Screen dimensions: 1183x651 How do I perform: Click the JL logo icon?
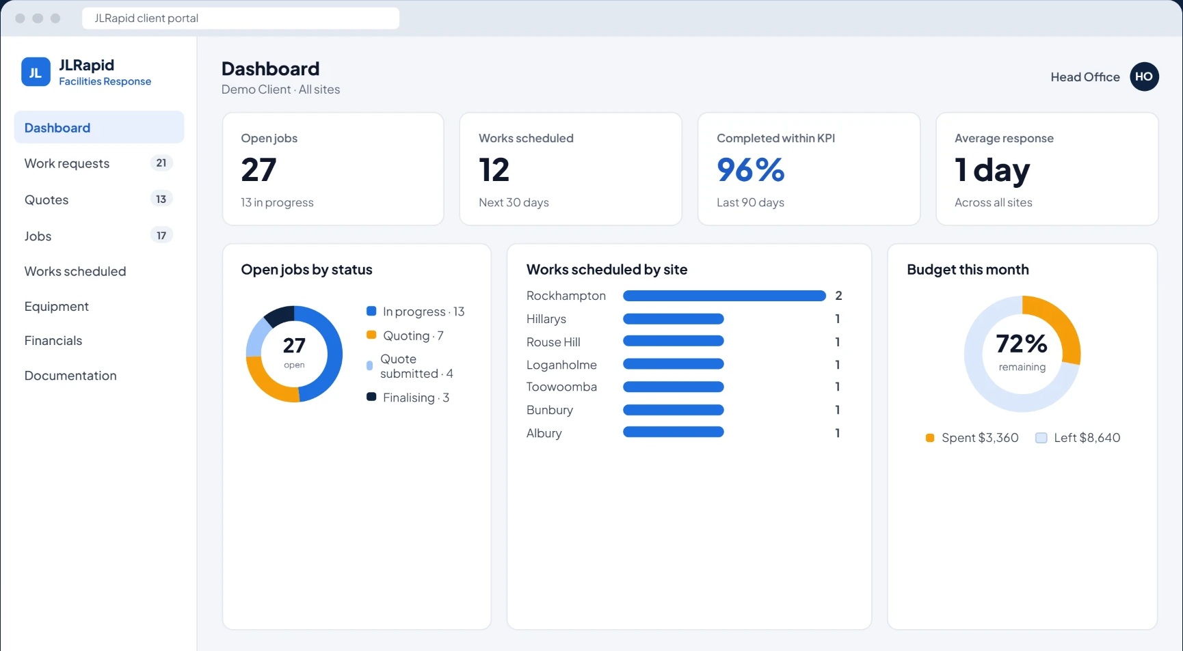36,72
